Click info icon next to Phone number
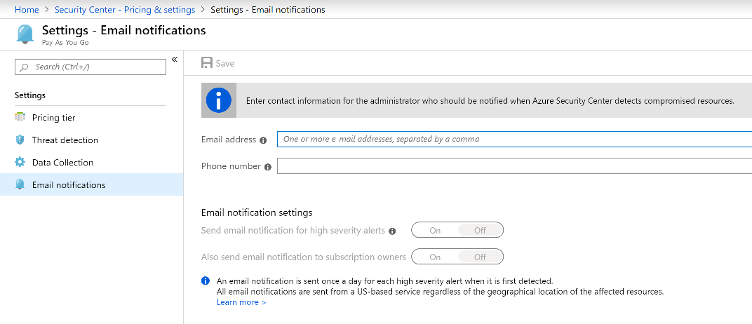 pyautogui.click(x=267, y=167)
